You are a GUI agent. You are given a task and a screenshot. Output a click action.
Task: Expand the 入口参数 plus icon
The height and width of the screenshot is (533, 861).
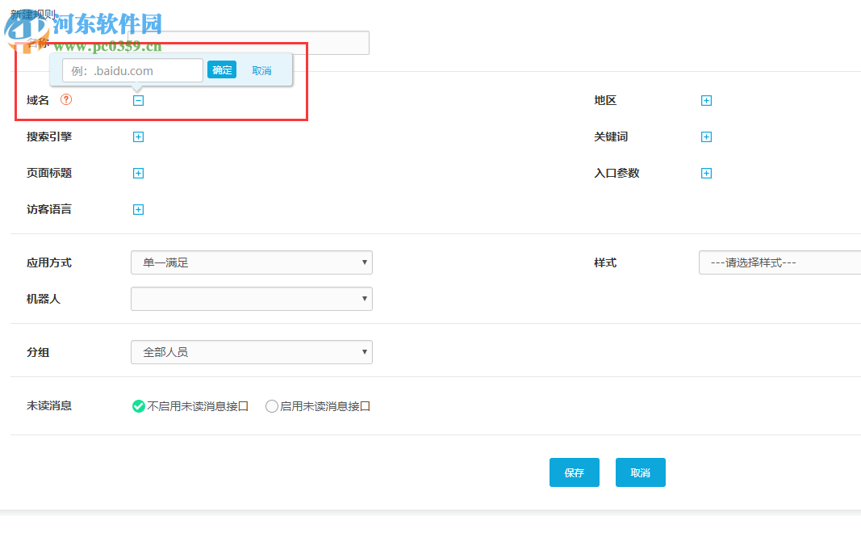pos(706,173)
